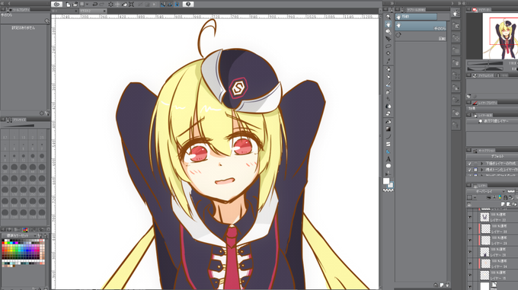
Task: Select the lasso selection tool
Action: (x=388, y=46)
